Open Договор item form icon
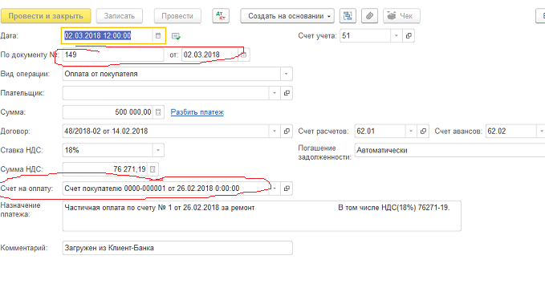Screen dimensions: 545x292 [287, 132]
